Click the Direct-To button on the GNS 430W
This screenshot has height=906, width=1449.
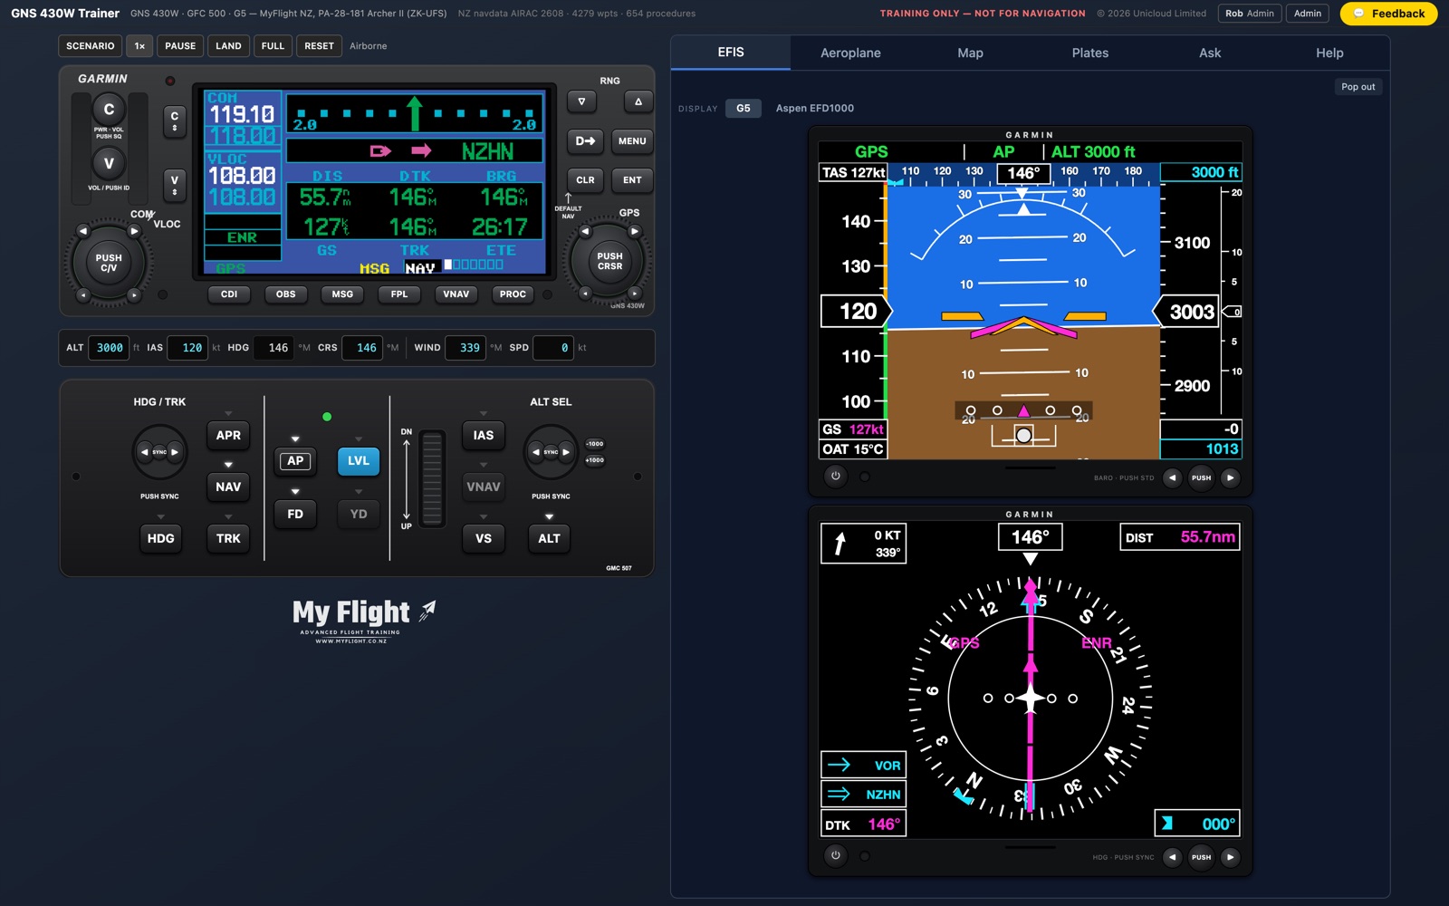click(x=585, y=141)
